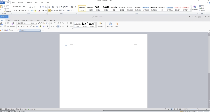Viewport: 210px width, 112px height.
Task: Click Writer's shrink font icon
Action: (x=41, y=23)
